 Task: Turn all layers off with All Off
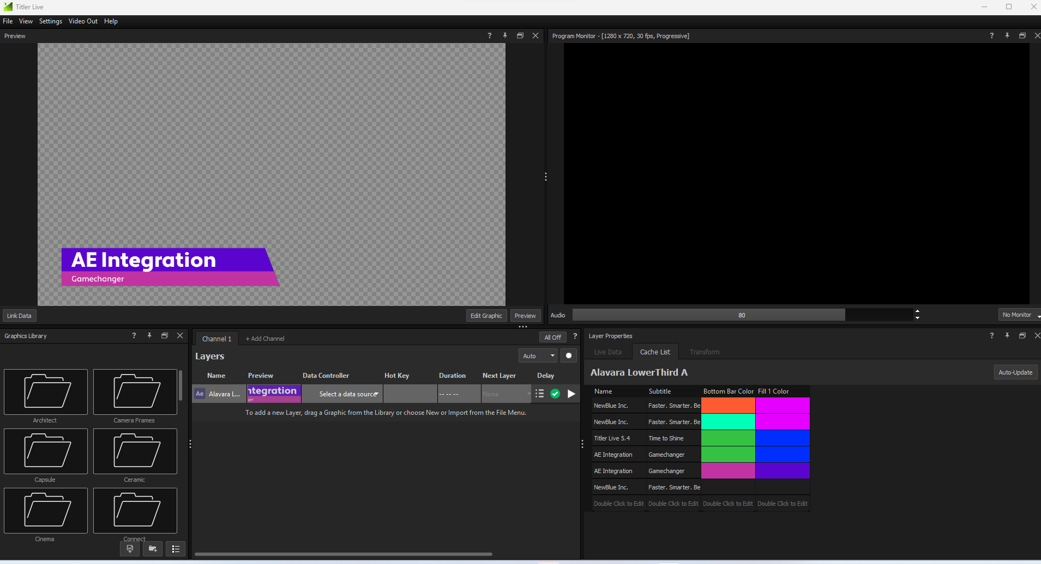[x=552, y=338]
